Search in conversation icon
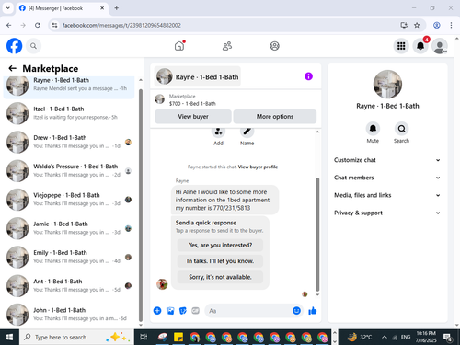 pyautogui.click(x=401, y=129)
